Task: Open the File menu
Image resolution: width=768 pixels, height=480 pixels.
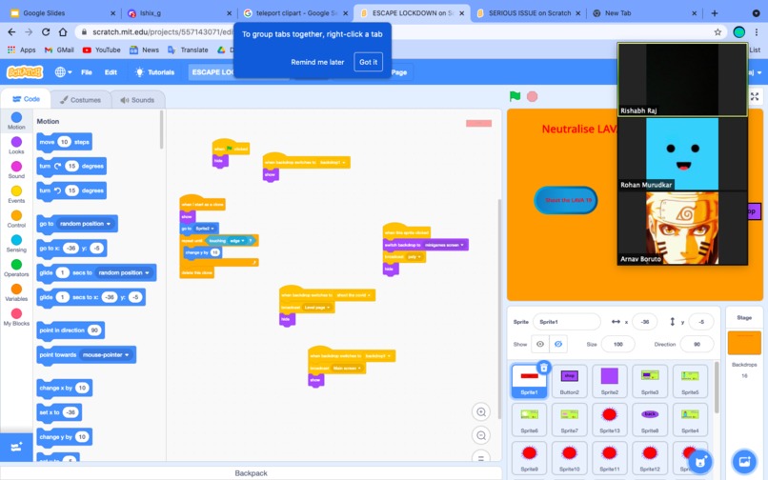Action: point(86,72)
